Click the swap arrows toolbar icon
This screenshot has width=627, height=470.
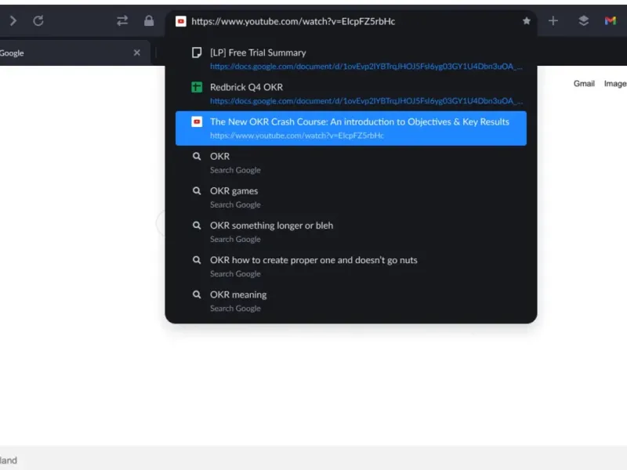(122, 21)
